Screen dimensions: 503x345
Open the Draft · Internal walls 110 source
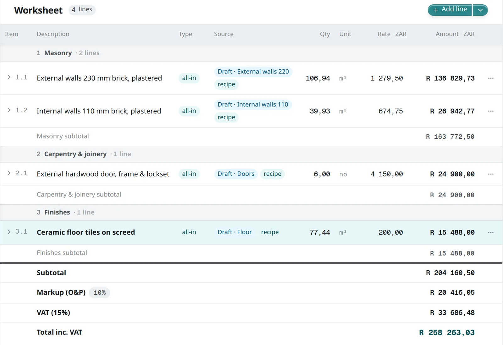[253, 105]
